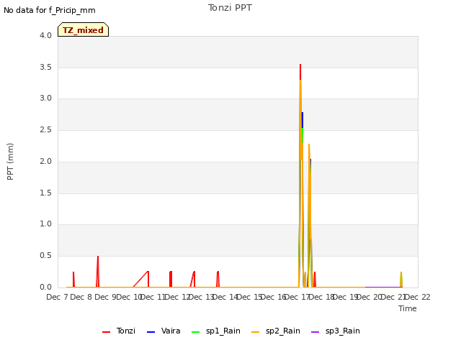Click the sp2_Rain legend entry
461x345 pixels.
click(x=276, y=331)
